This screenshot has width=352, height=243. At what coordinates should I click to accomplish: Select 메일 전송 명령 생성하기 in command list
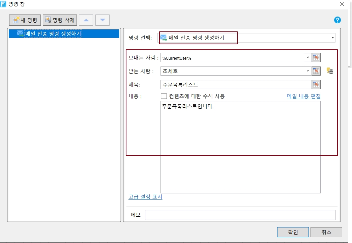53,33
